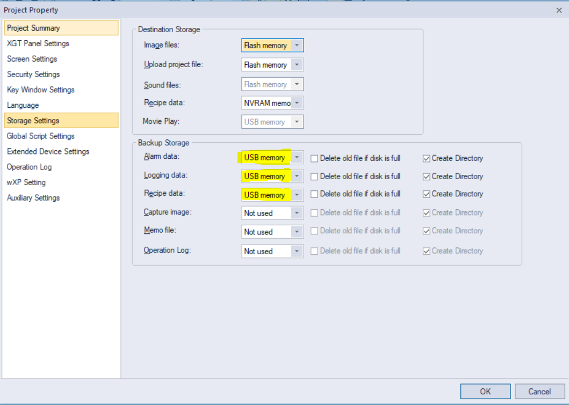Check 'Delete old file if disk is full' for Logging data

[x=314, y=176]
